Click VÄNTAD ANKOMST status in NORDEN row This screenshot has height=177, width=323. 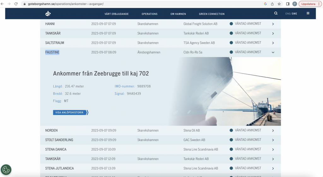coord(248,130)
